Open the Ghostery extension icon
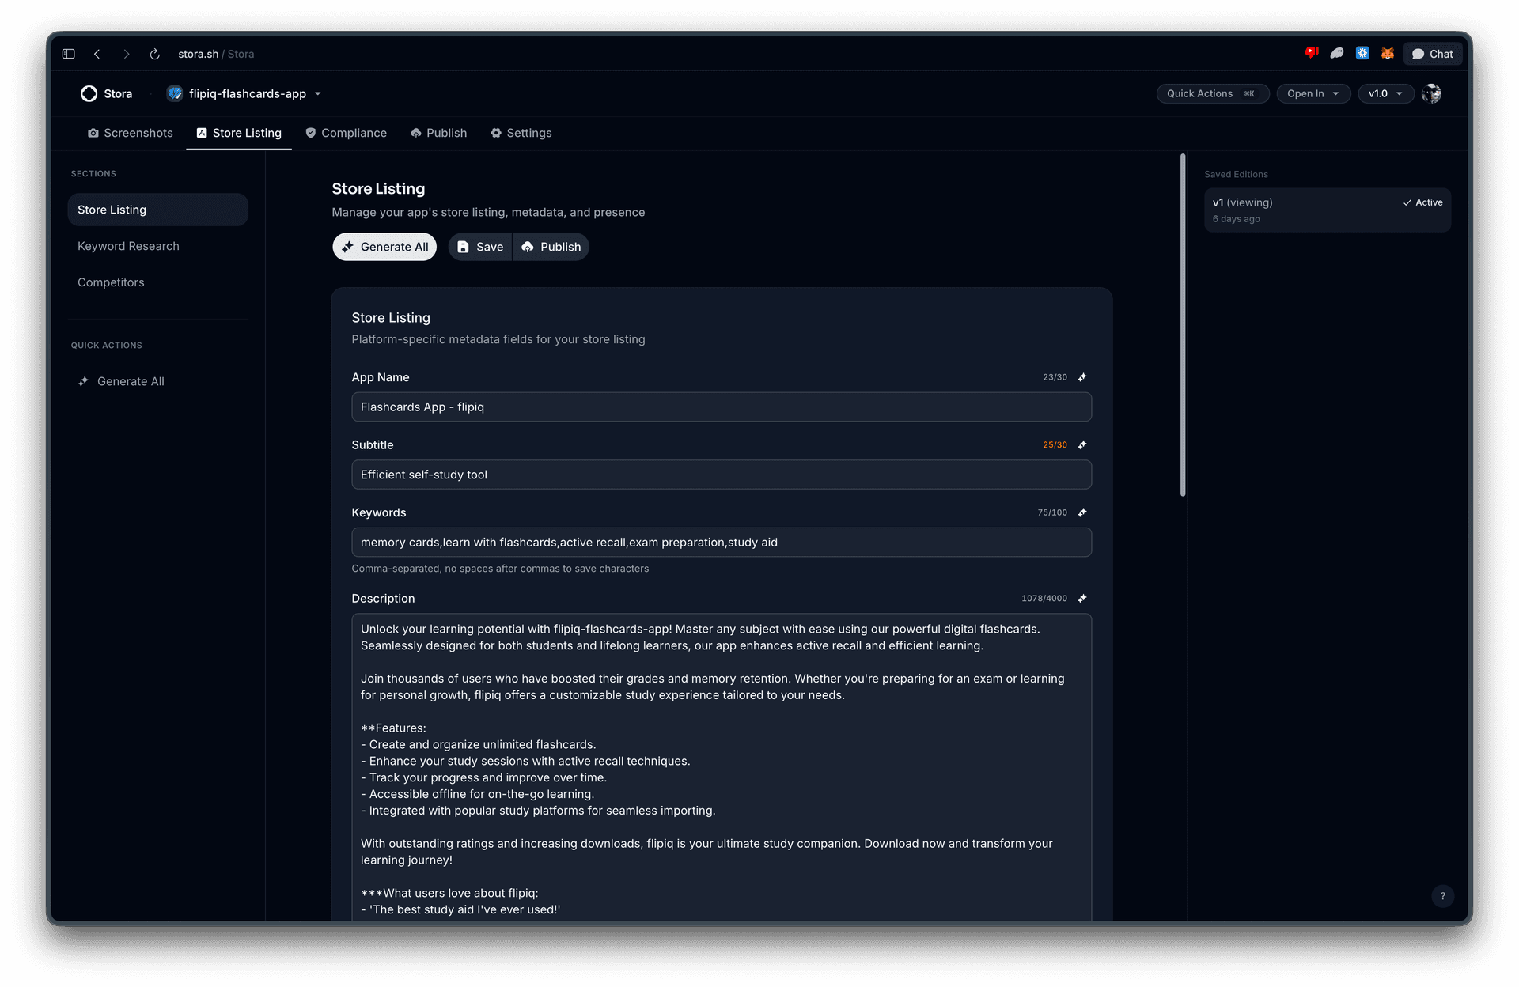Screen dimensions: 1519x987 pyautogui.click(x=1337, y=53)
